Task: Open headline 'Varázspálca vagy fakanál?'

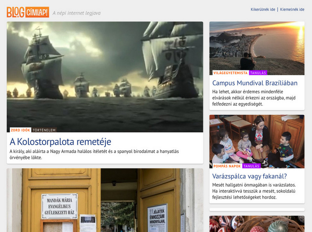Action: 249,176
